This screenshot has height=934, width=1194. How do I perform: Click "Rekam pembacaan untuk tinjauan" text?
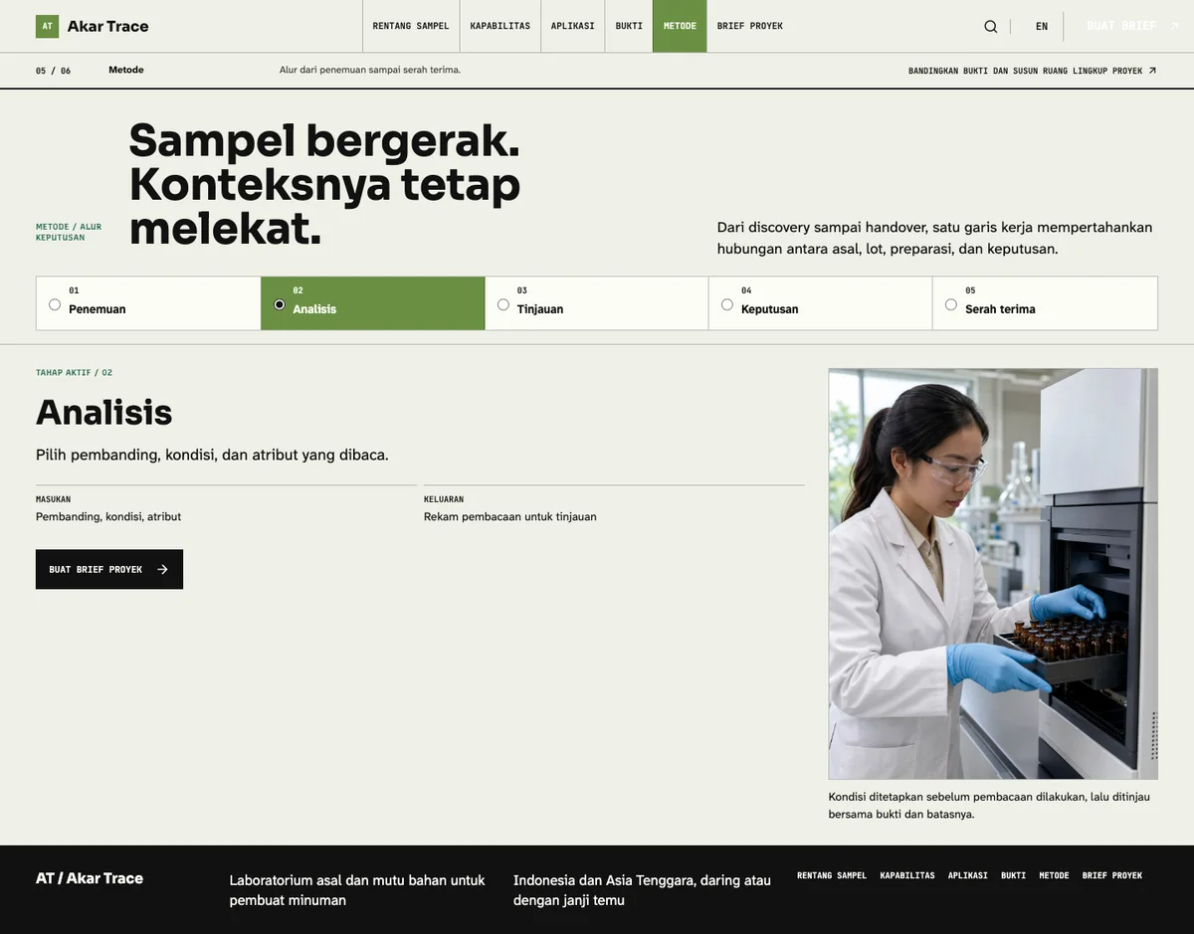[x=510, y=517]
